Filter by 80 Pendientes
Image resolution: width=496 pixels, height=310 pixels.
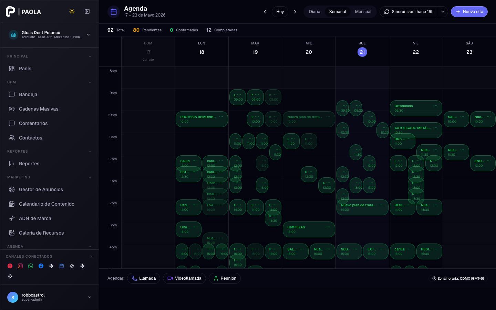[x=147, y=30]
